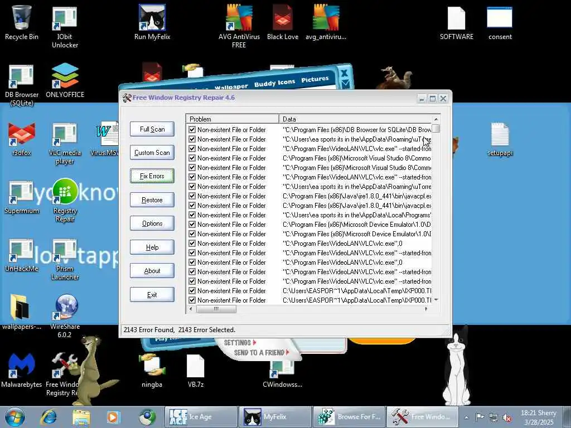Launch WireShare 6.0.2 desktop icon

[x=65, y=316]
